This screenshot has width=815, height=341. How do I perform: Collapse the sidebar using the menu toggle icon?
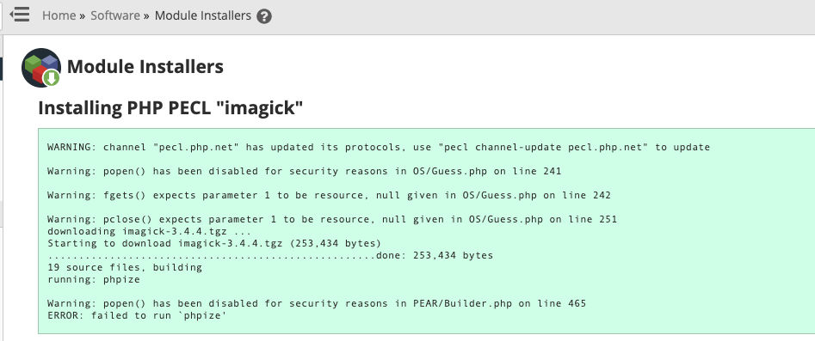(20, 15)
